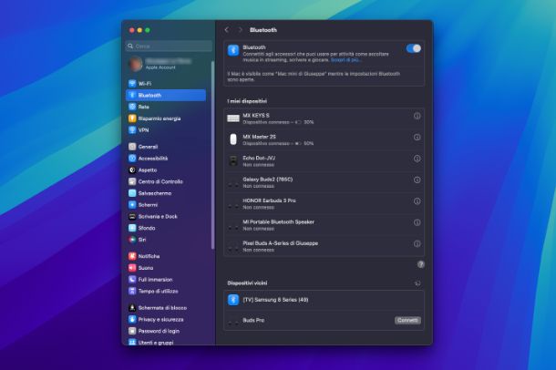Select the HONOR Earbuds 3 Pro row

coord(324,204)
